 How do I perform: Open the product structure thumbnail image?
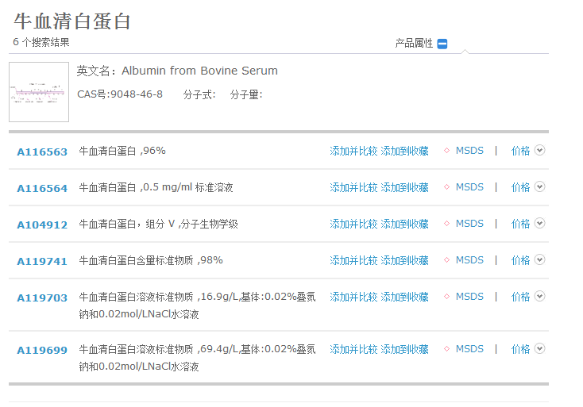click(x=39, y=92)
